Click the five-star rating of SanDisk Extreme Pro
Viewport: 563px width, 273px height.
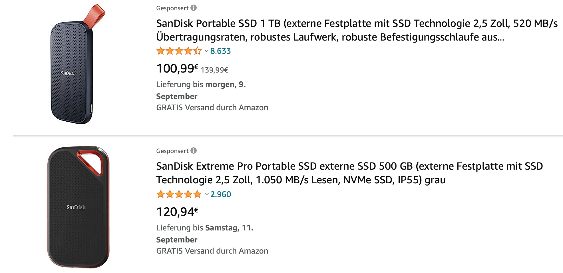coord(179,194)
